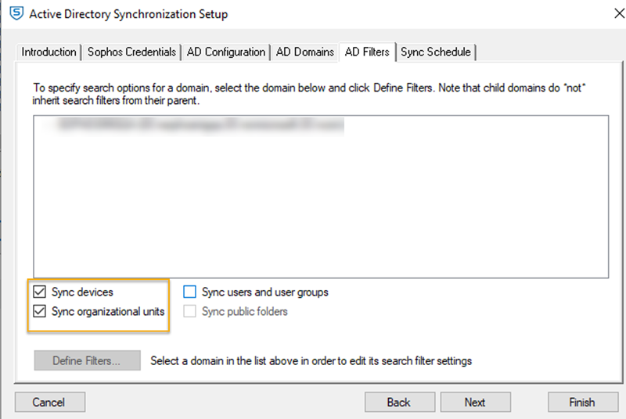This screenshot has height=419, width=626.
Task: Click the greyed-out Sync public folders checkbox
Action: pyautogui.click(x=189, y=312)
